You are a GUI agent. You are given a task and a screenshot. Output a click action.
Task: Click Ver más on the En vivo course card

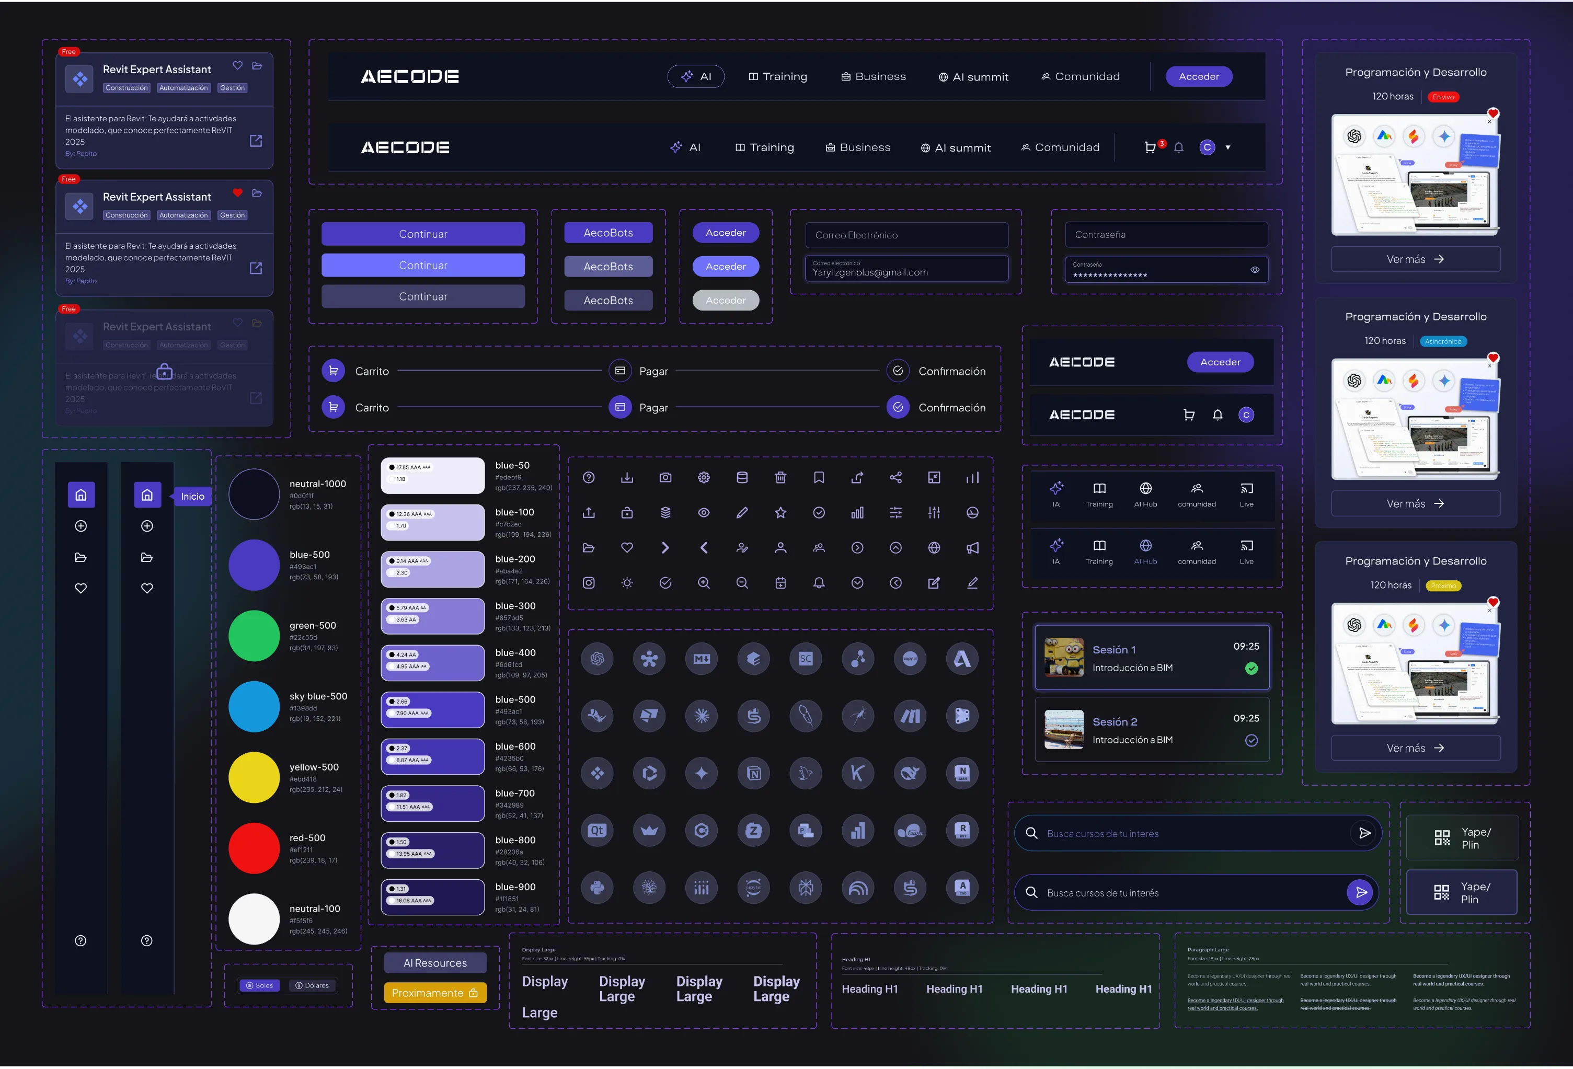click(1415, 259)
